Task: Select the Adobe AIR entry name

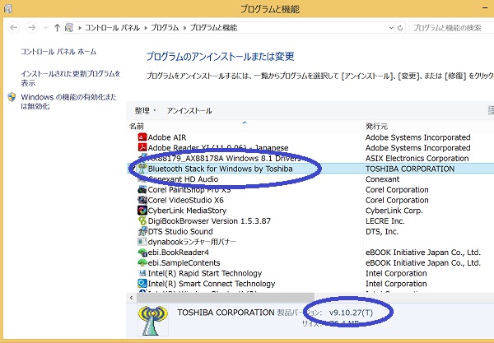Action: (x=167, y=137)
